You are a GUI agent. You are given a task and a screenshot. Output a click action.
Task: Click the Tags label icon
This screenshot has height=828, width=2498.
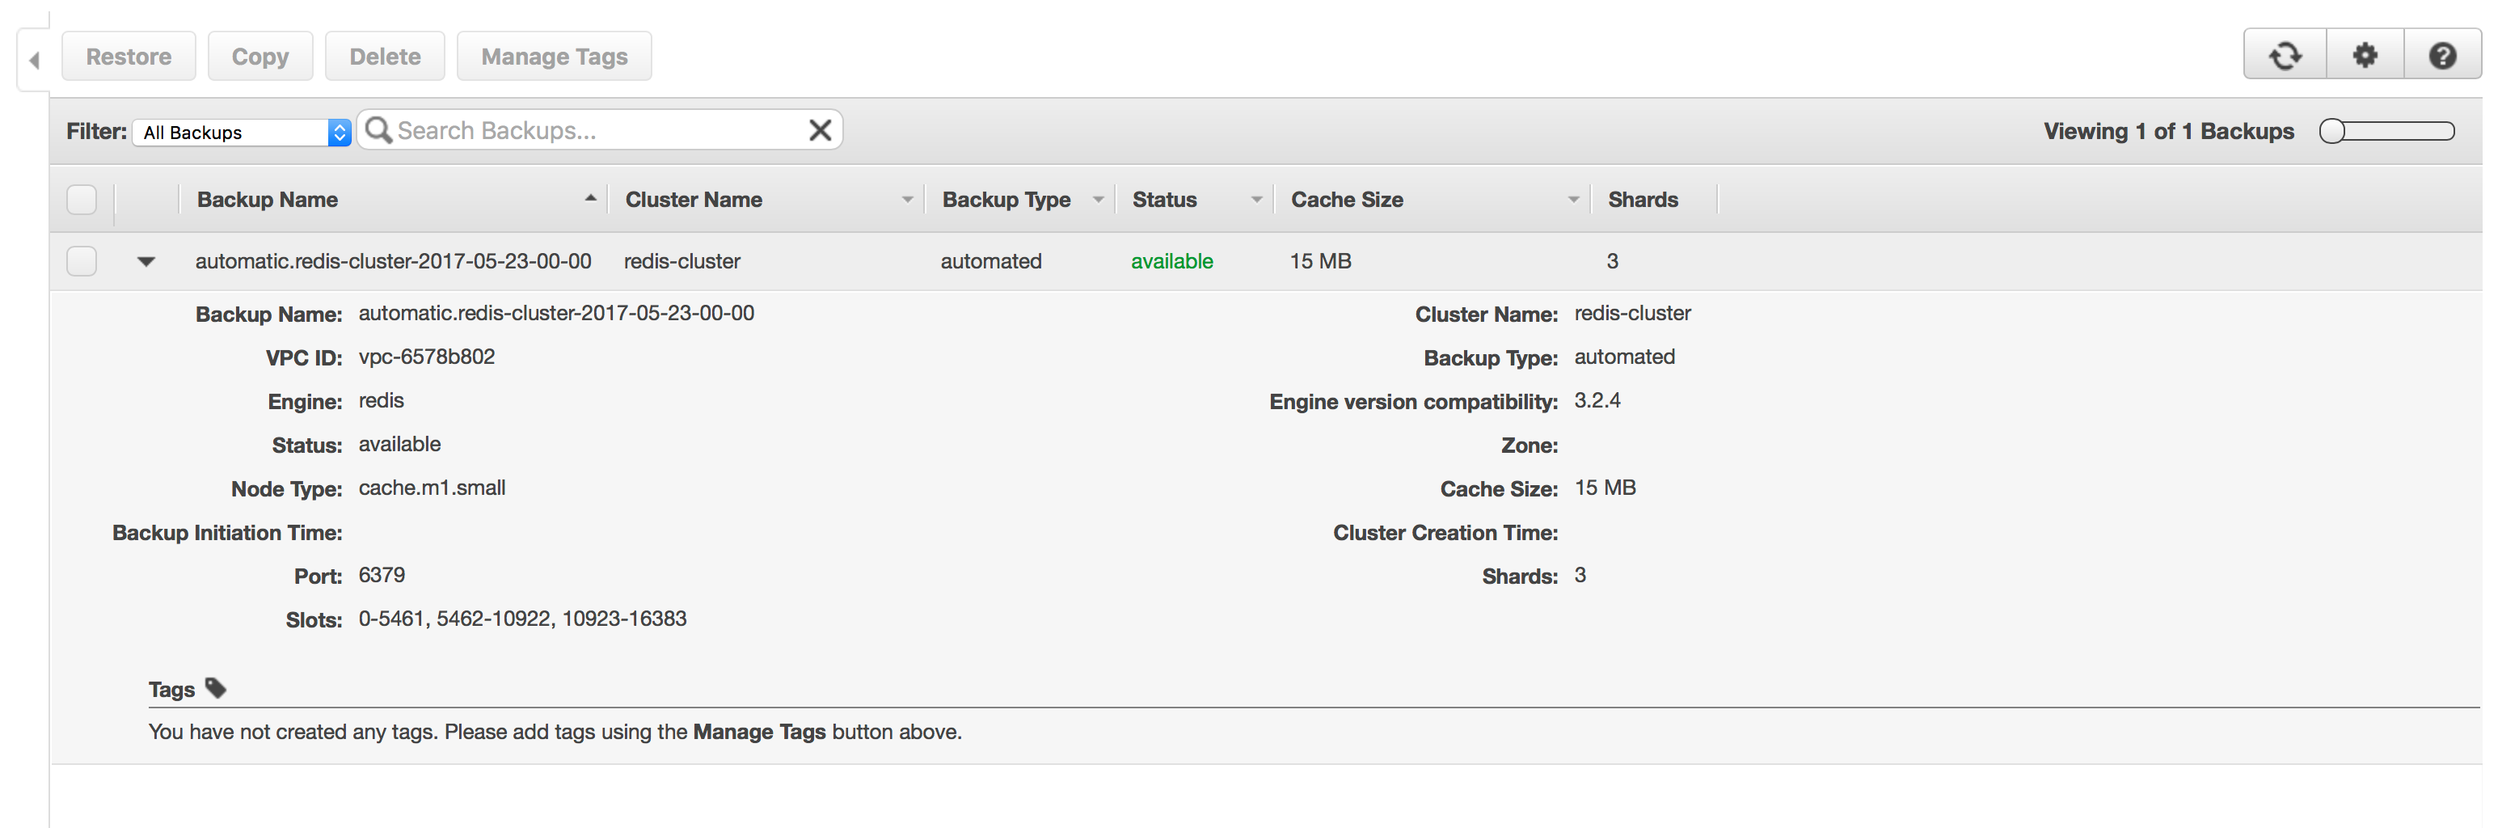[x=215, y=688]
